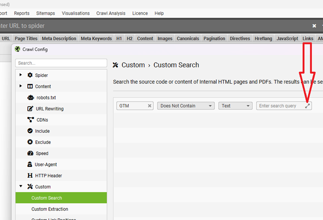
Task: Open the Reports menu
Action: pos(21,13)
